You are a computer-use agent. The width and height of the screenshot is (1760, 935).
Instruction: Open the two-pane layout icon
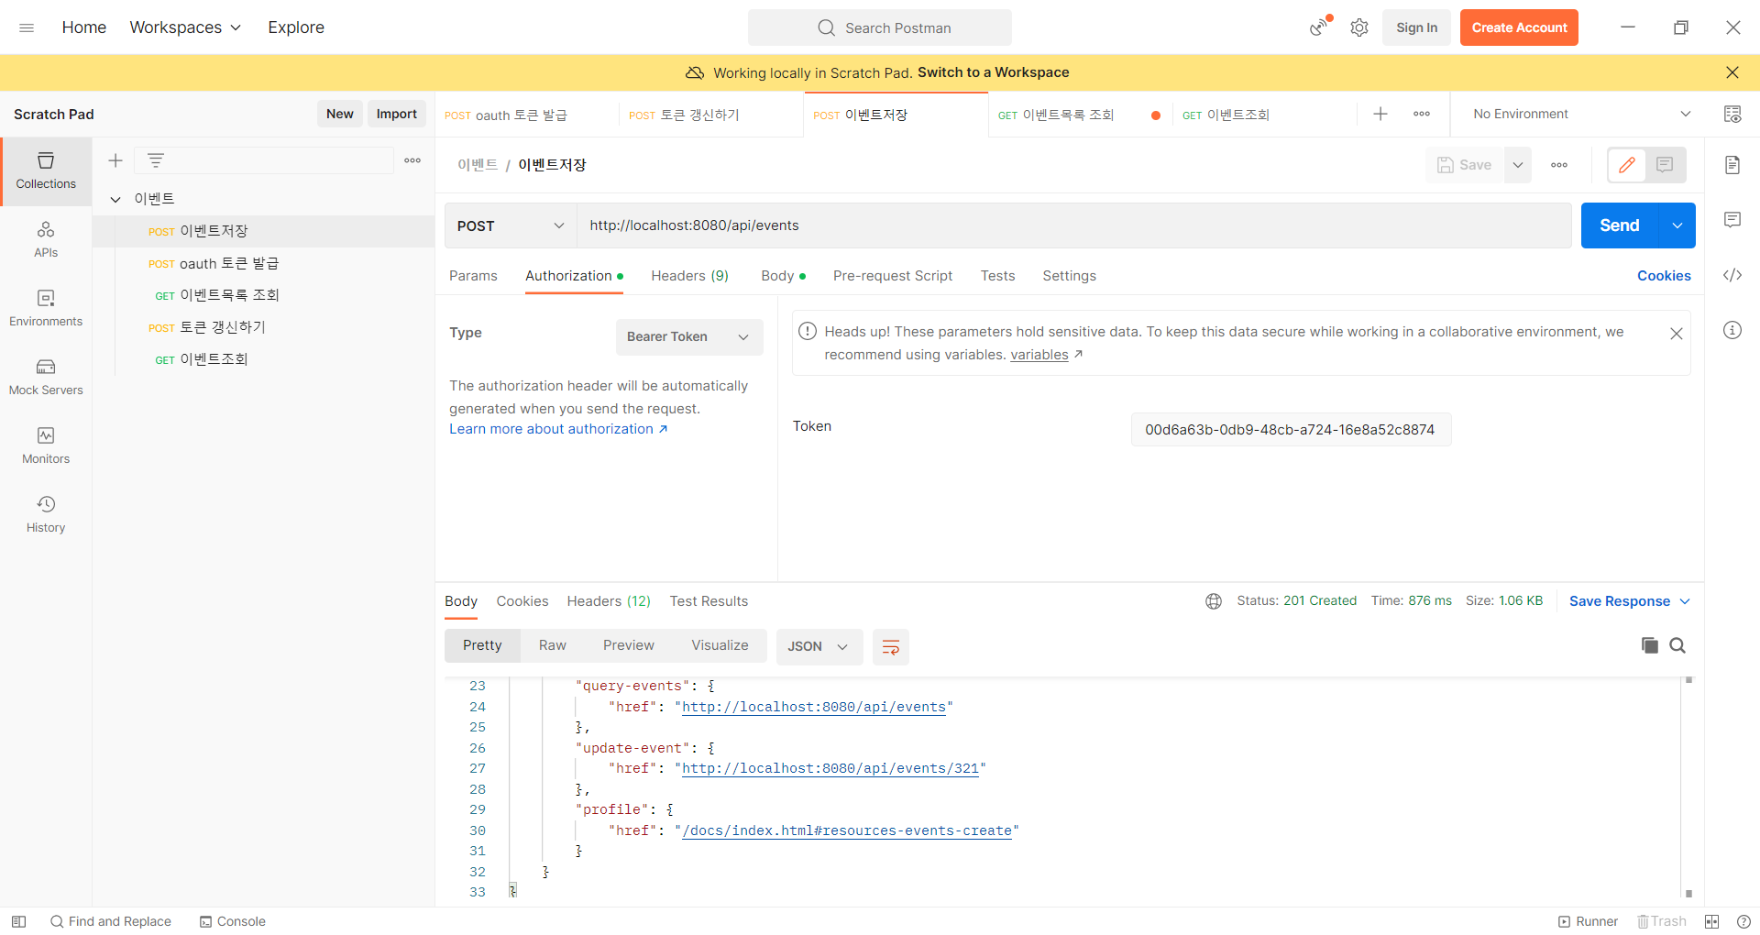point(1711,921)
